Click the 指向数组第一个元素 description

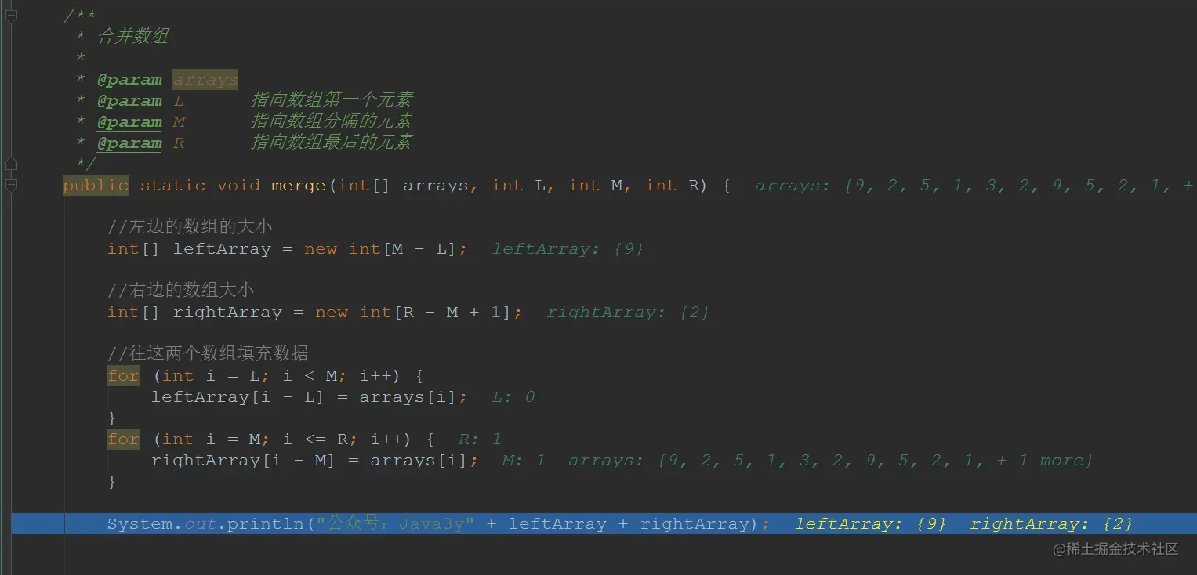[332, 99]
